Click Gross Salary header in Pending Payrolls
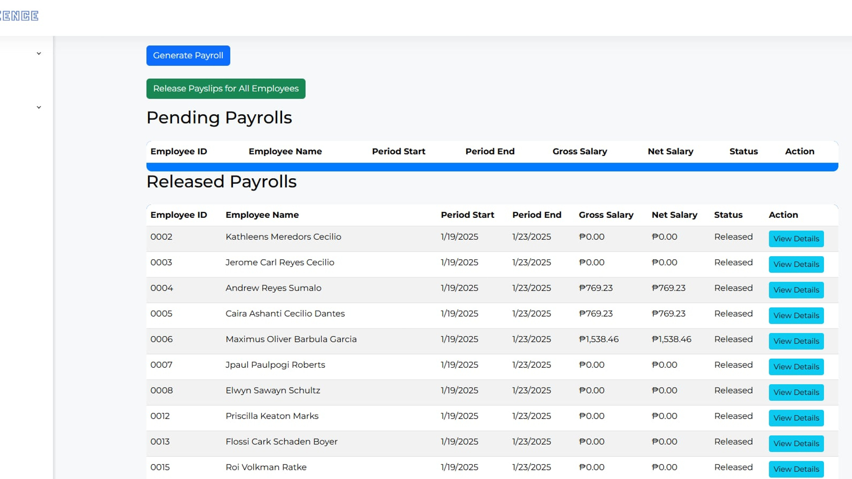Image resolution: width=852 pixels, height=479 pixels. pyautogui.click(x=580, y=152)
